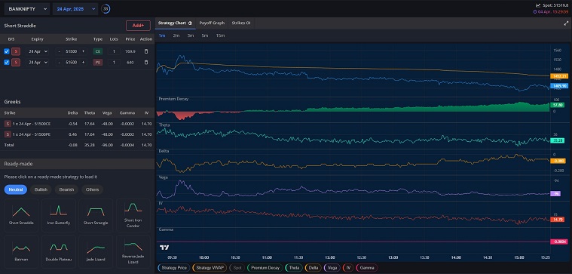Switch to the Strategy Chart tab
The width and height of the screenshot is (572, 274).
pos(175,23)
